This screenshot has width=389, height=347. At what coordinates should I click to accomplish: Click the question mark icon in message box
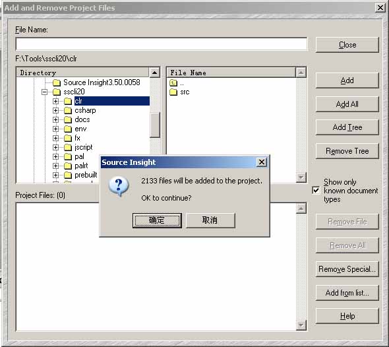(x=119, y=186)
